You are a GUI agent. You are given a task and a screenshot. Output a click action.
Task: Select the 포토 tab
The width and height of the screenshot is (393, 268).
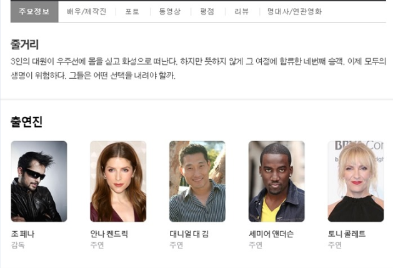[x=132, y=11]
